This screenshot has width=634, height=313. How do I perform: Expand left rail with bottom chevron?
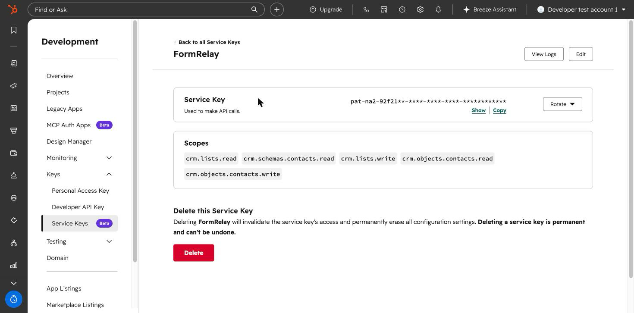coord(14,283)
